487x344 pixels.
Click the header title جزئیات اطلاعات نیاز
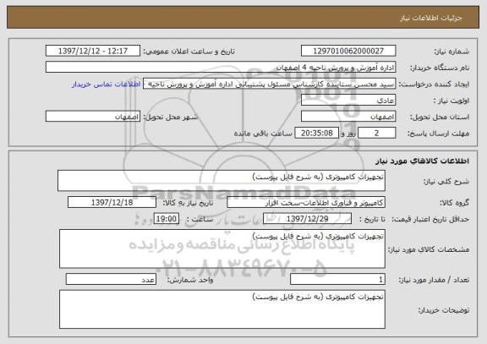431,18
